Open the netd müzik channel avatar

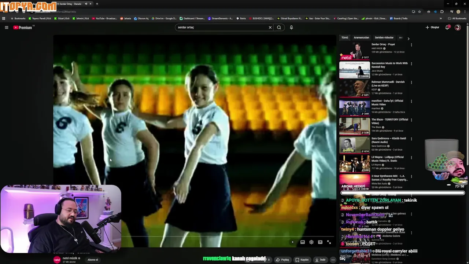pos(57,260)
